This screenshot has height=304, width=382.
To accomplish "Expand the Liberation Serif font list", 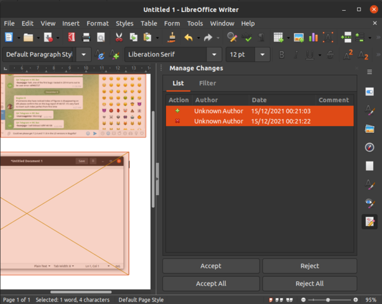I will point(214,54).
